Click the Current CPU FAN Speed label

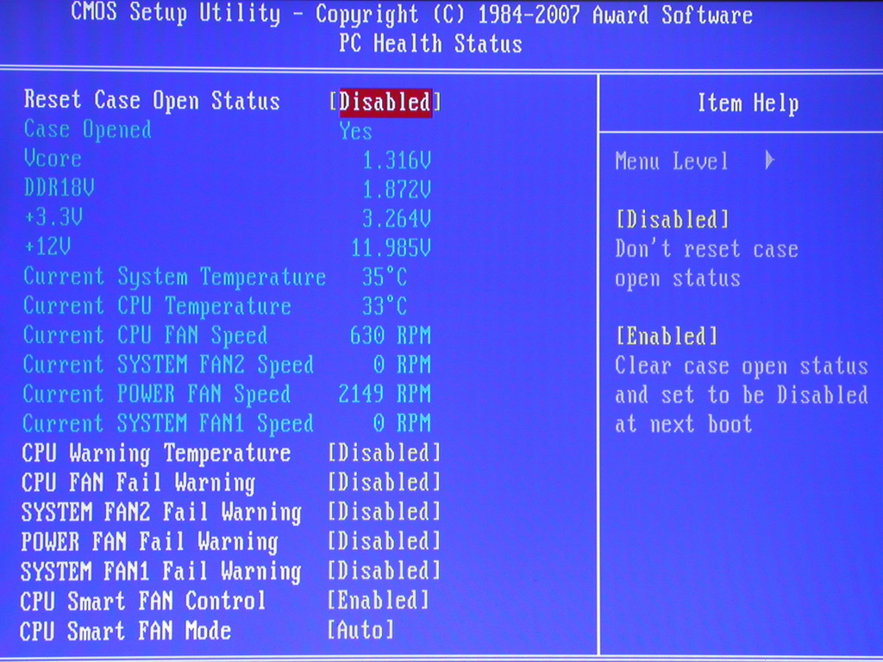(x=145, y=336)
